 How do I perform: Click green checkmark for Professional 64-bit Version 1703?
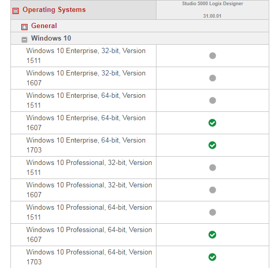coord(212,257)
